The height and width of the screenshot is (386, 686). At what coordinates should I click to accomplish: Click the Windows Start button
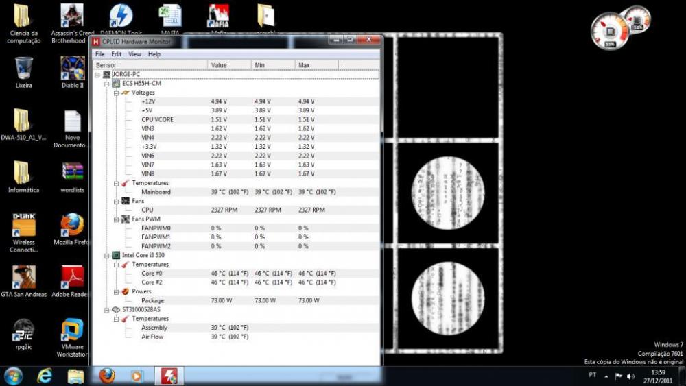pyautogui.click(x=14, y=376)
